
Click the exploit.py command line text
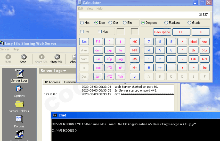(124, 124)
